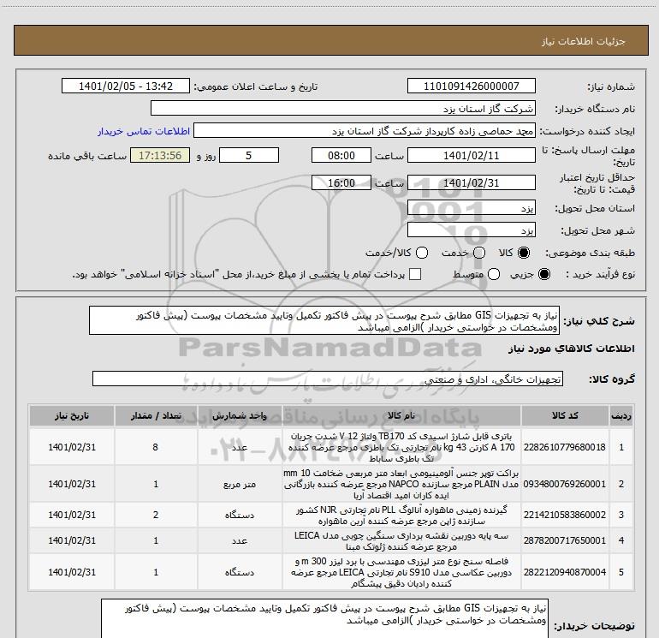Click the LEICA S910 laser distance meter name
The image size is (659, 638).
401,572
